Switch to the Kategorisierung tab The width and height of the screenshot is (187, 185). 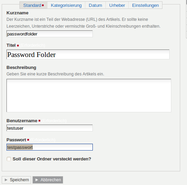[x=66, y=5]
